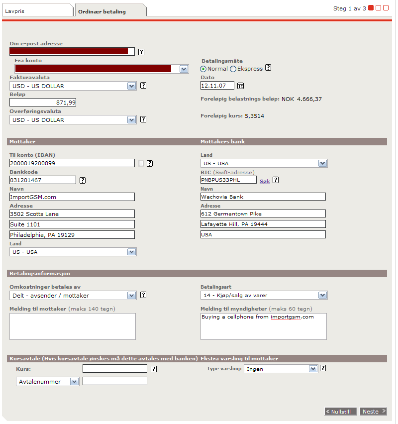Click bank address field containing USA

[x=263, y=234]
